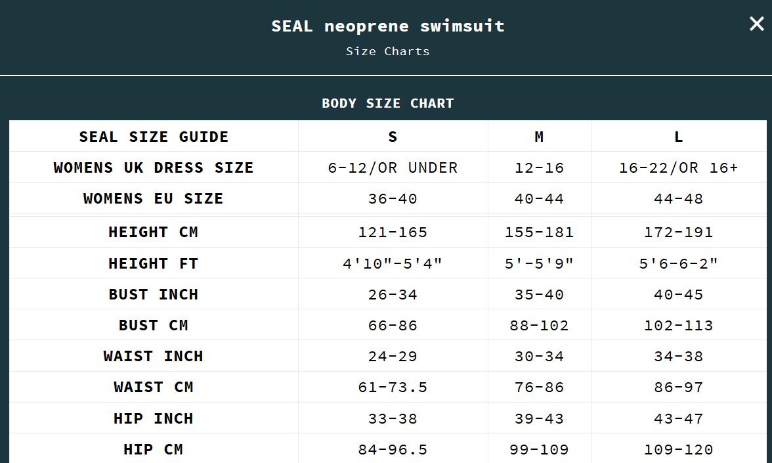772x463 pixels.
Task: Click the 109-120 hip cm cell
Action: tap(678, 449)
